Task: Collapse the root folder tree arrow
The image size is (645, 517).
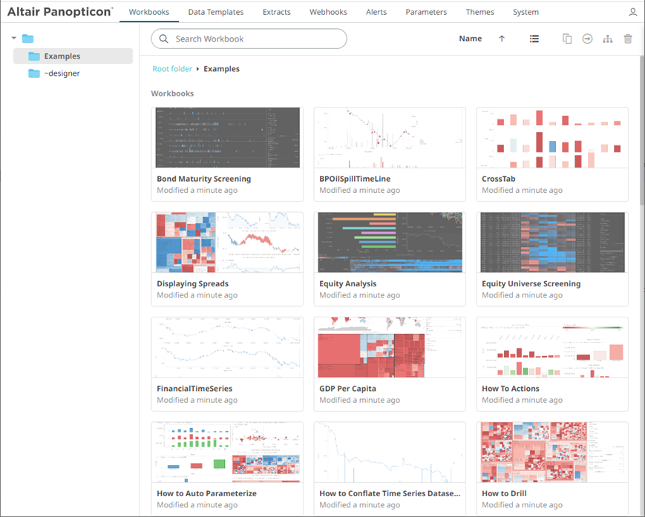Action: pyautogui.click(x=14, y=39)
